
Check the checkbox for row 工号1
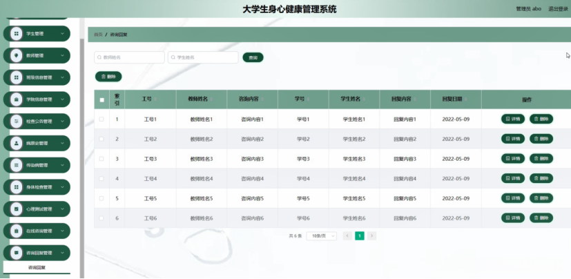[101, 119]
